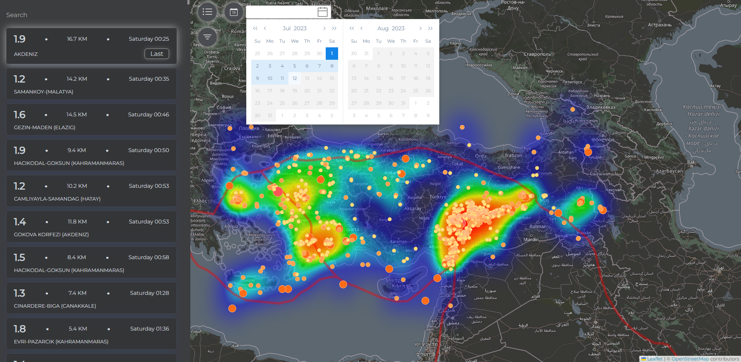Click the date range input field
741x362 pixels.
[x=288, y=12]
